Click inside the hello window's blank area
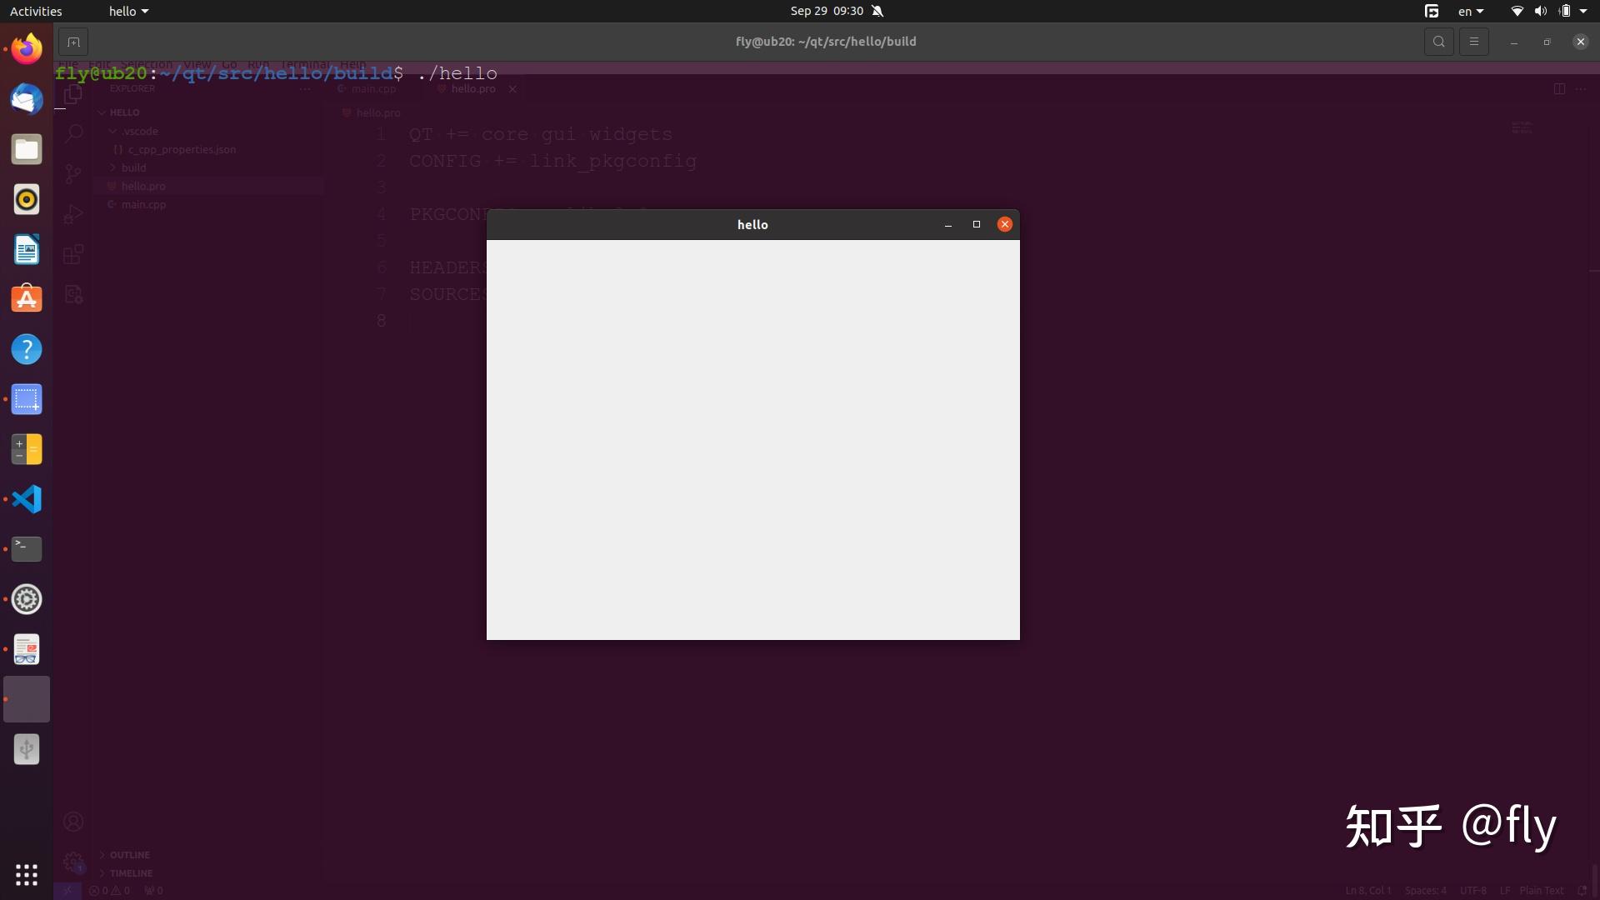This screenshot has width=1600, height=900. point(752,439)
